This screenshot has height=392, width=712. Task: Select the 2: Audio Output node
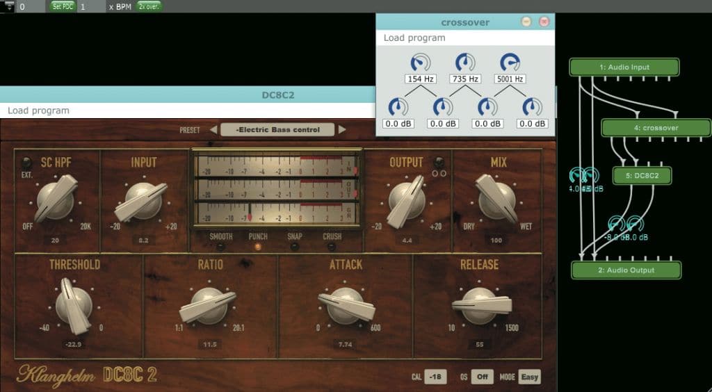pyautogui.click(x=626, y=270)
